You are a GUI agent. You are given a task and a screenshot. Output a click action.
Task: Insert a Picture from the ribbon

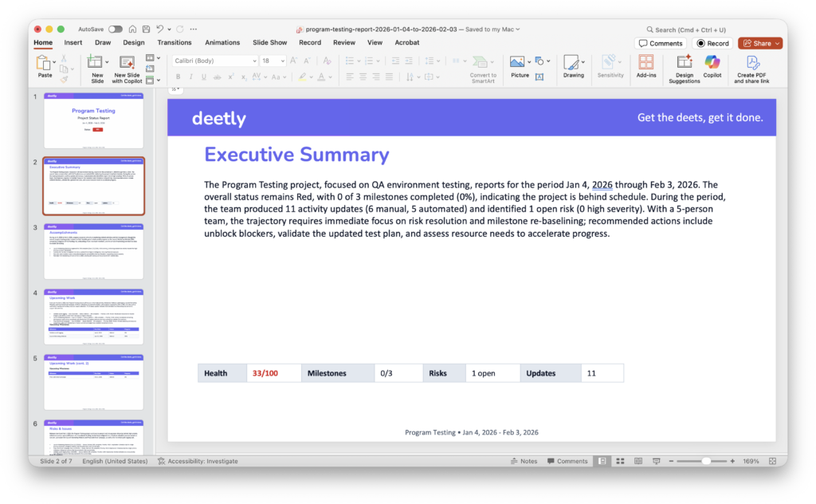click(x=520, y=67)
